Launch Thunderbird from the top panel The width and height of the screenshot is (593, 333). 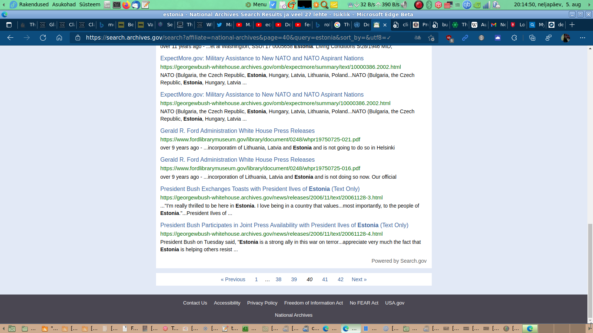pos(136,4)
